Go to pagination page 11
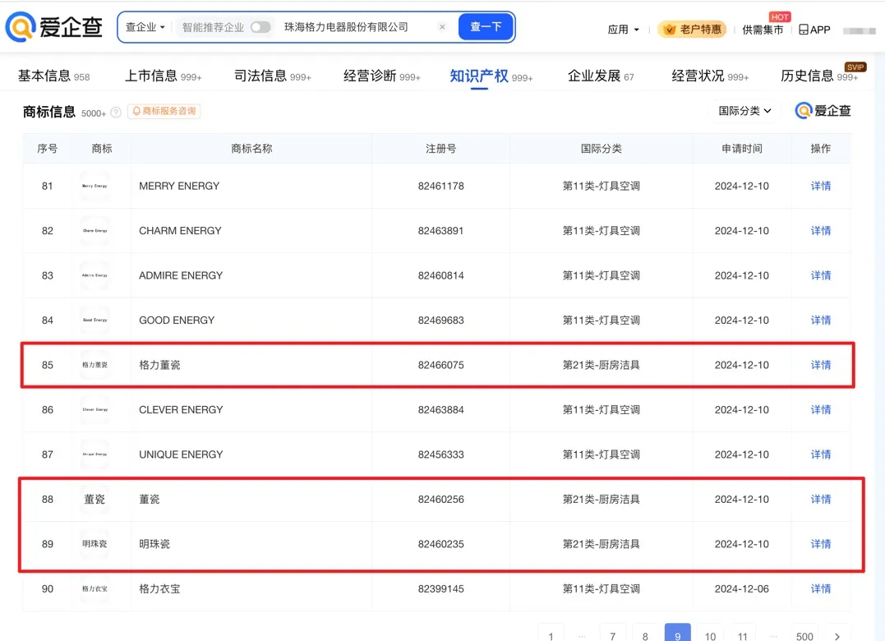Viewport: 885px width, 641px height. coord(743,634)
